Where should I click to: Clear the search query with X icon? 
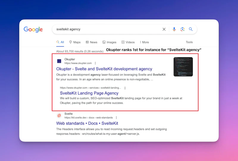pos(164,29)
